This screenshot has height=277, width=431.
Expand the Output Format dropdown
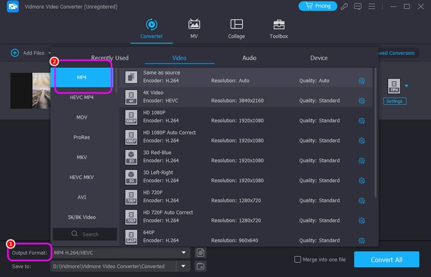[x=183, y=252]
